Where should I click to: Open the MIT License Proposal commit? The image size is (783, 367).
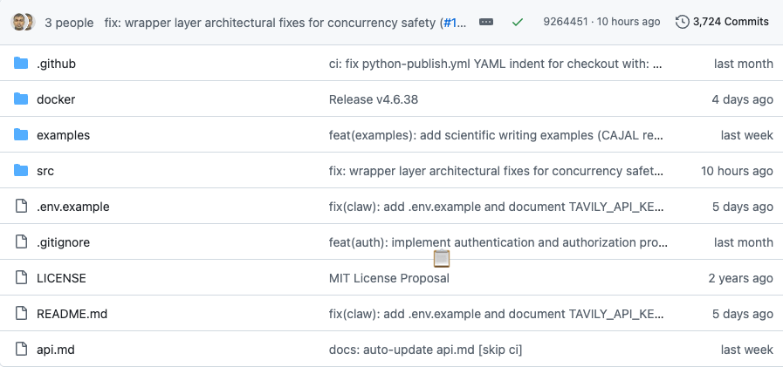(x=389, y=278)
